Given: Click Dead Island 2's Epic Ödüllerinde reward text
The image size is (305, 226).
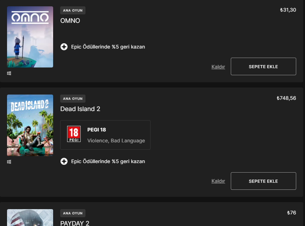Looking at the screenshot, I should (108, 161).
